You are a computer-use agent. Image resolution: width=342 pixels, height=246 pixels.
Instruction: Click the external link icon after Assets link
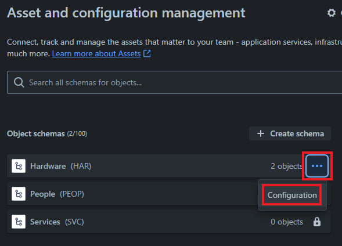147,53
